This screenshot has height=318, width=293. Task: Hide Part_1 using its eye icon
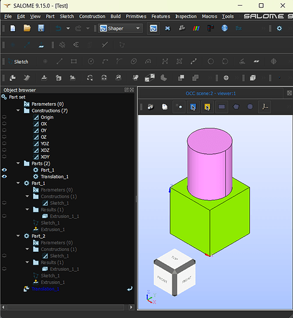coord(4,170)
